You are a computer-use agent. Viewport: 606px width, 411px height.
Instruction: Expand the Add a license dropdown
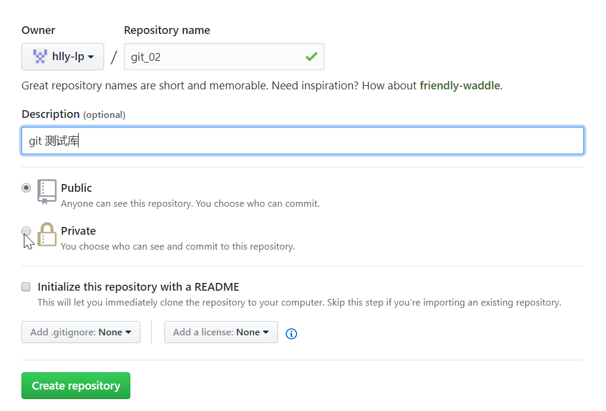221,332
